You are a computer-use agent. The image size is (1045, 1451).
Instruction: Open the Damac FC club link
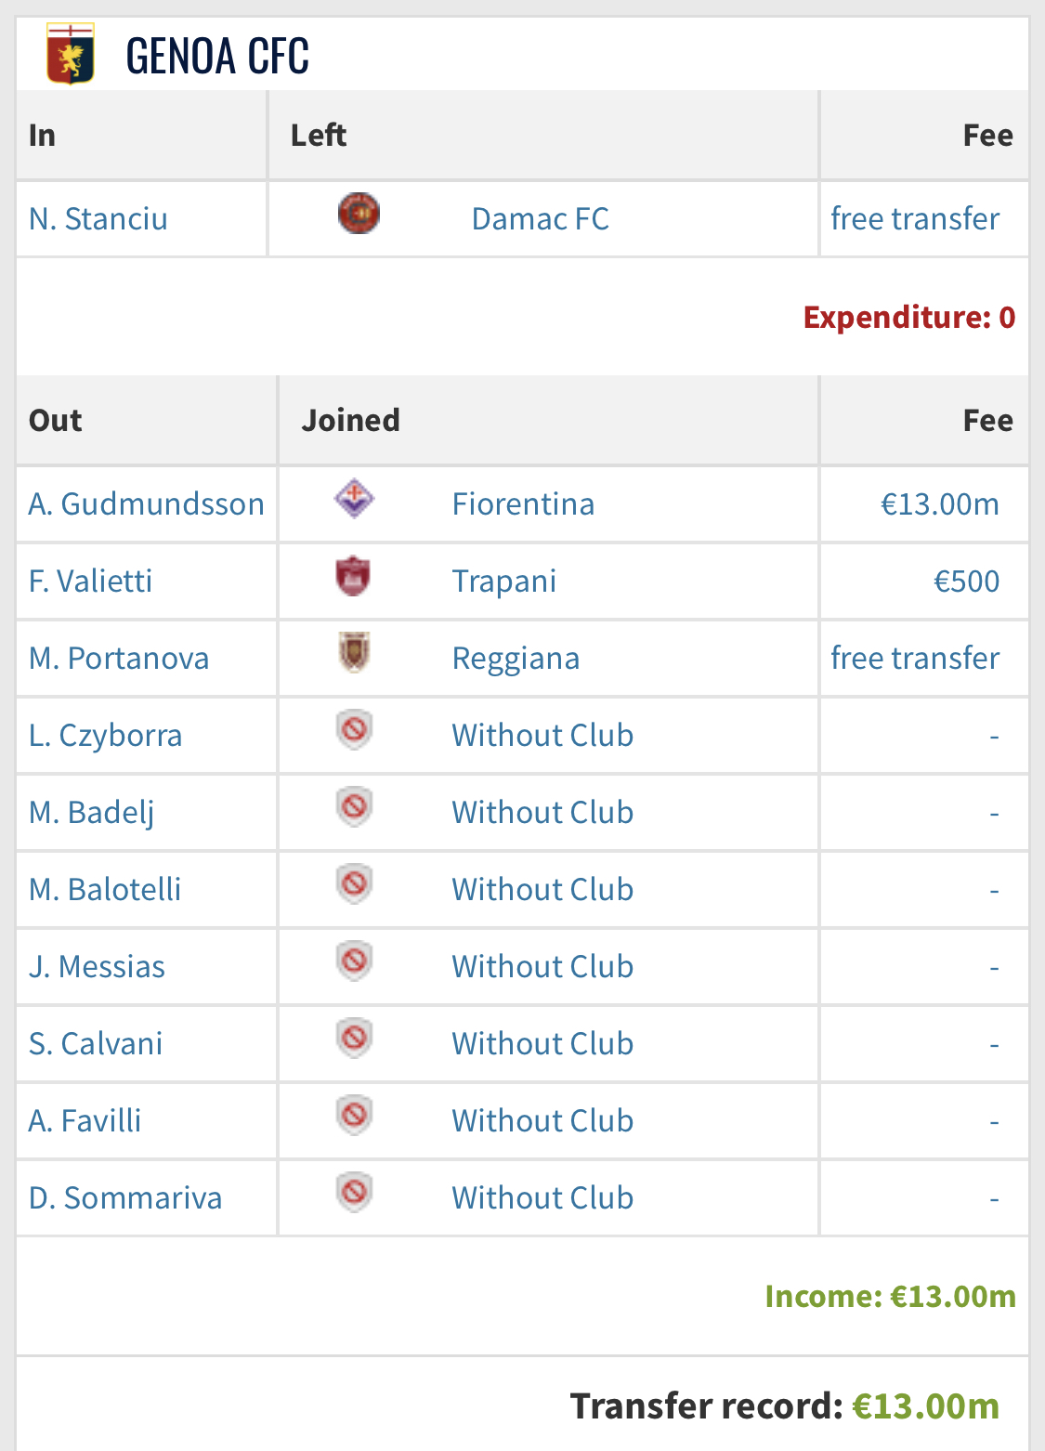[x=540, y=219]
